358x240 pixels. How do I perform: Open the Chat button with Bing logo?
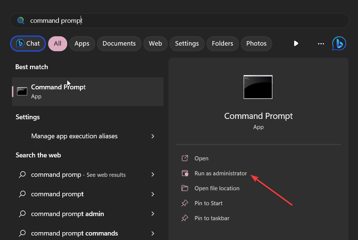click(28, 43)
